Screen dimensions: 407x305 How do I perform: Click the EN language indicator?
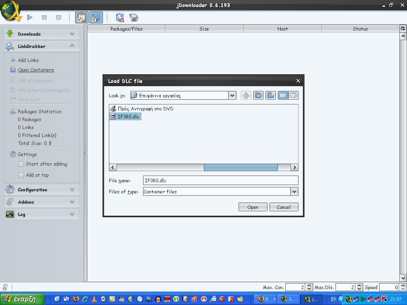[x=333, y=299]
